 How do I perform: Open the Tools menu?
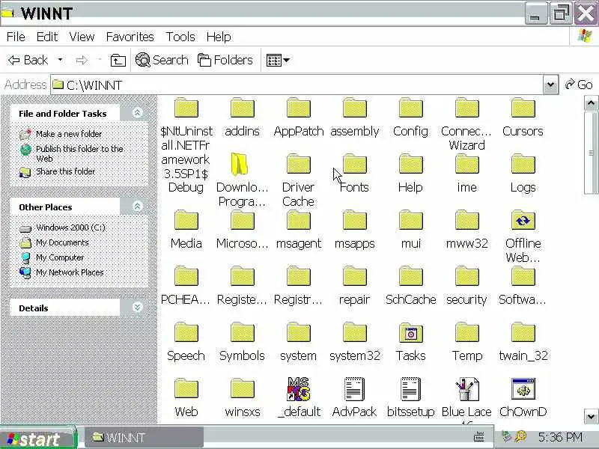(x=180, y=37)
